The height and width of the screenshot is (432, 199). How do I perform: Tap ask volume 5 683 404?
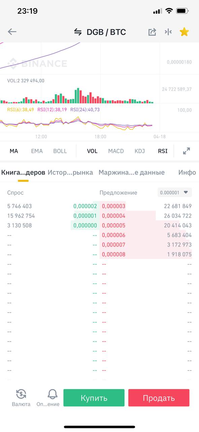[x=179, y=235]
